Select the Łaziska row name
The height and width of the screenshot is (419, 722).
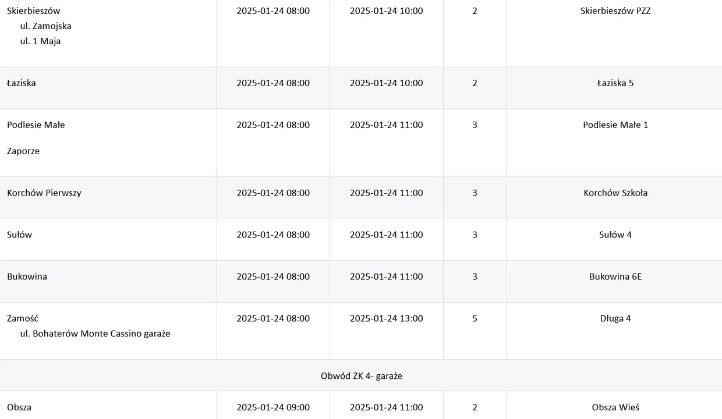pyautogui.click(x=22, y=83)
